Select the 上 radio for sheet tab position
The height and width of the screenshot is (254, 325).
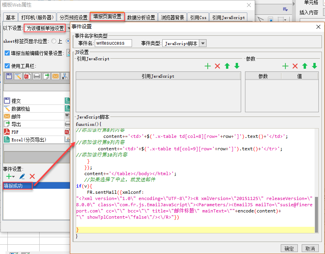(x=54, y=41)
